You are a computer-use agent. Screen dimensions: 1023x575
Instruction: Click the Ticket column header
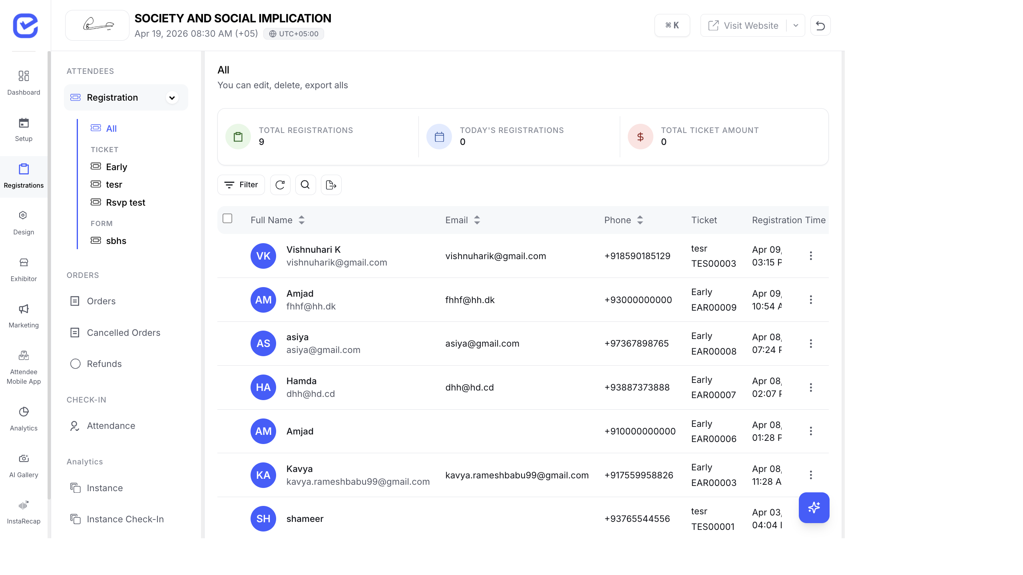coord(704,220)
